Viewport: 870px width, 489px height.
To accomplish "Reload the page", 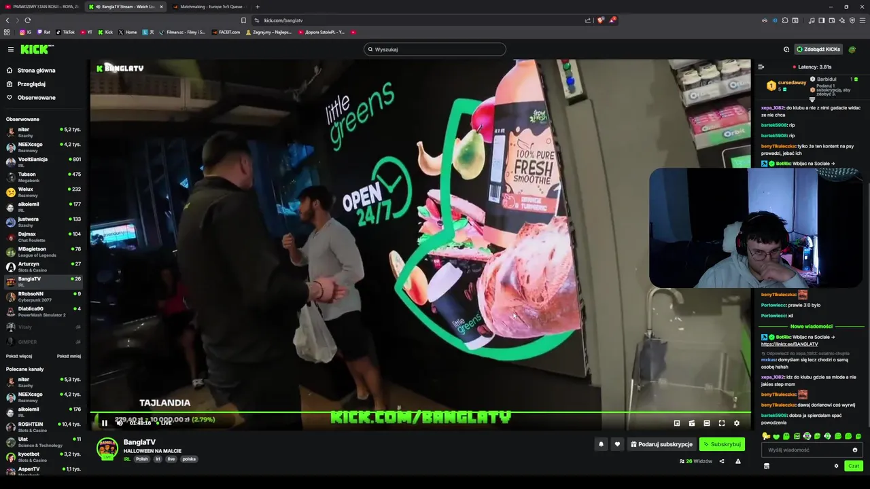I will click(x=28, y=20).
